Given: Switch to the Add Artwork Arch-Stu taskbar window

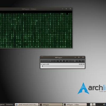Looking at the screenshot, I should (27, 105).
